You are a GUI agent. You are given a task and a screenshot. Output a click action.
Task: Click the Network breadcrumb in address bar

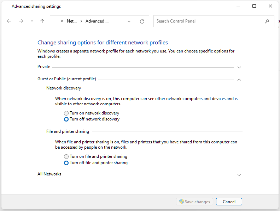click(72, 21)
